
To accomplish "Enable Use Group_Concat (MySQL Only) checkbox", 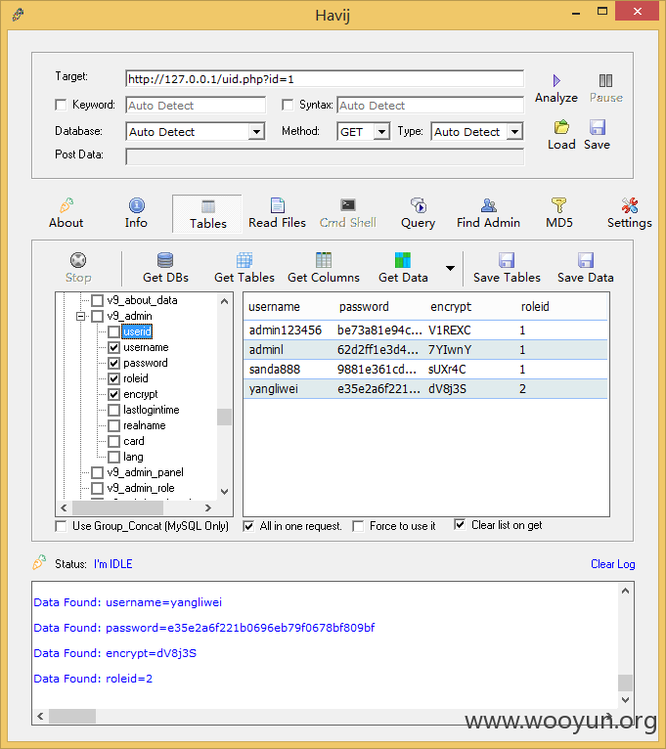I will pyautogui.click(x=61, y=526).
